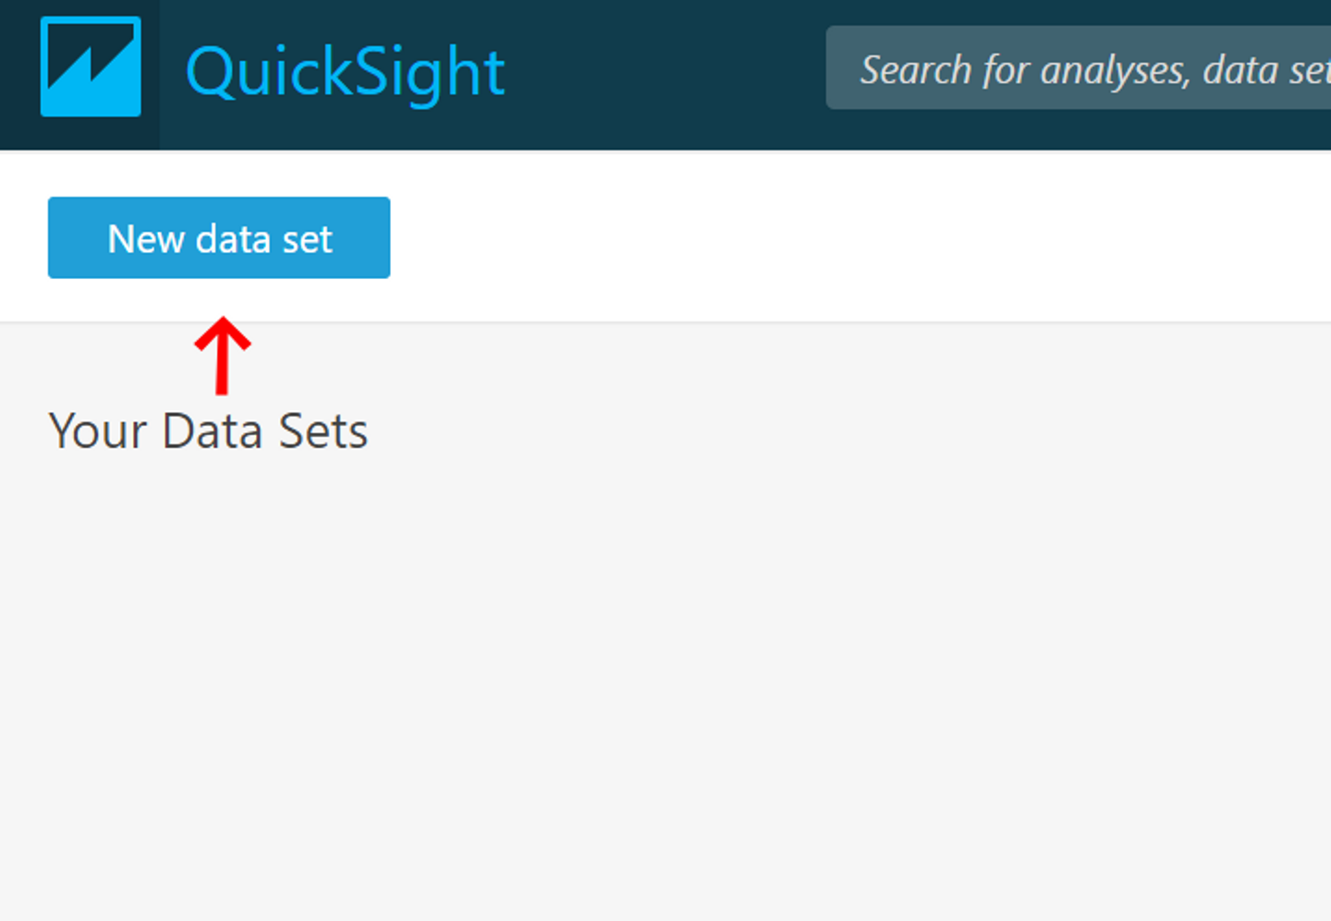Viewport: 1331px width, 921px height.
Task: Click the QuickSight title text
Action: click(345, 72)
